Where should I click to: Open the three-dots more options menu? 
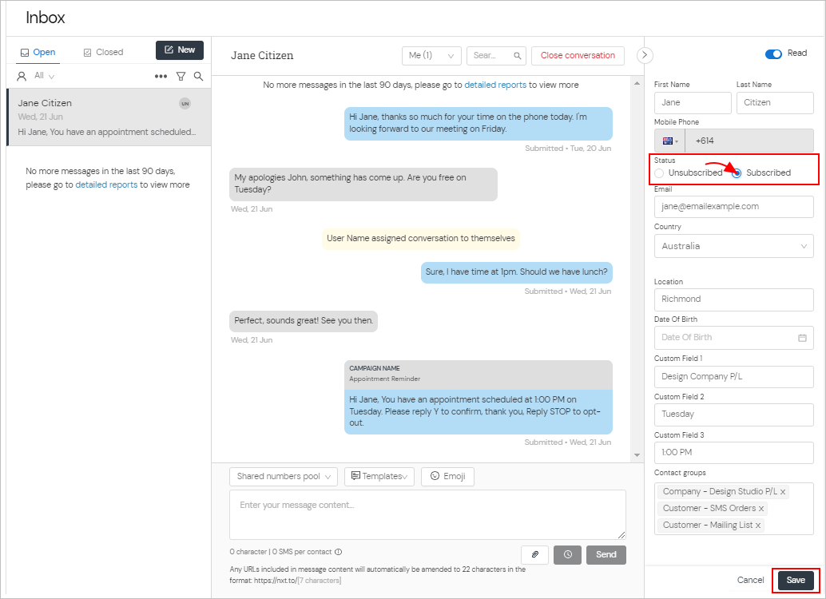161,77
